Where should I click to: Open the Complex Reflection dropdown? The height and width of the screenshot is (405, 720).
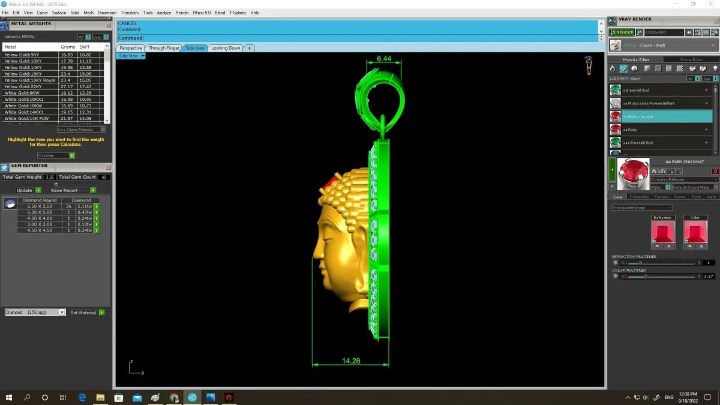[685, 179]
